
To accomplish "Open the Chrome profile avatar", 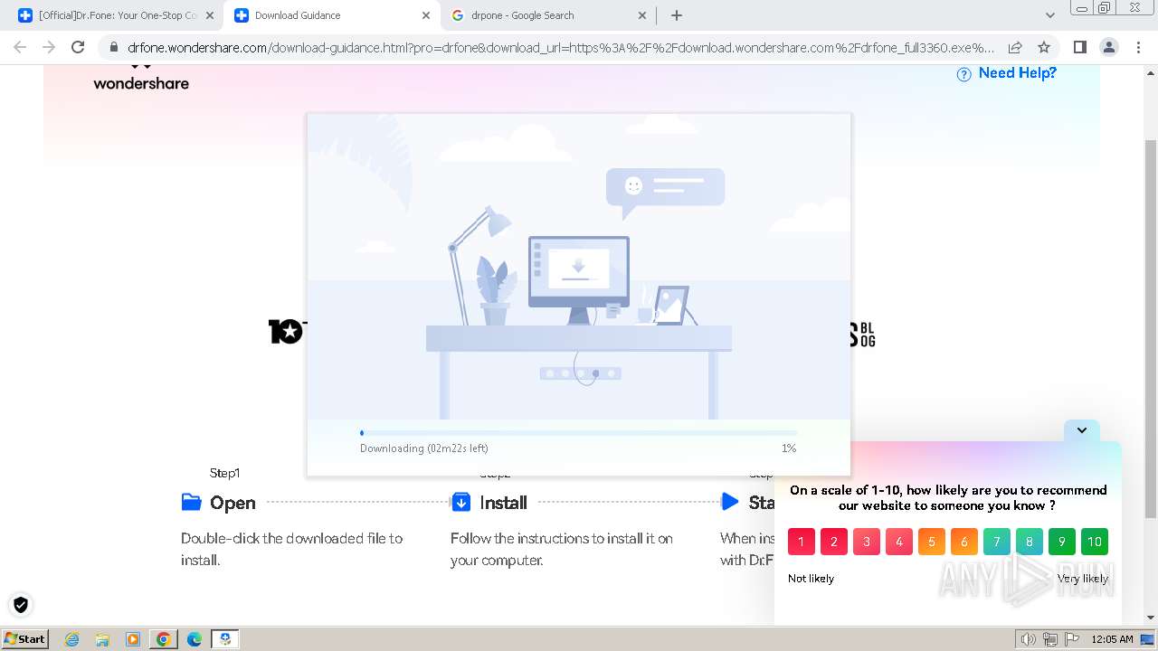I will point(1108,48).
